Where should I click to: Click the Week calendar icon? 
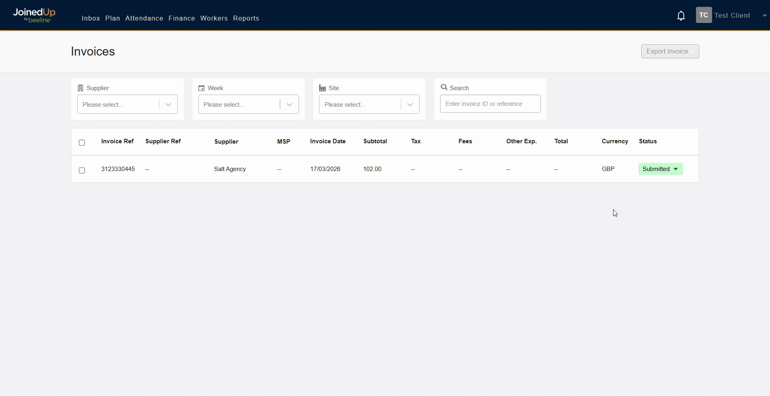pos(202,88)
